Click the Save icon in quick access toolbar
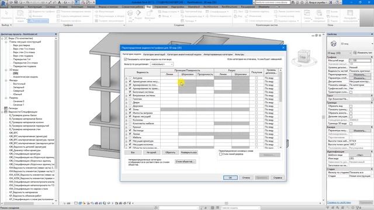This screenshot has width=374, height=210. (x=16, y=2)
